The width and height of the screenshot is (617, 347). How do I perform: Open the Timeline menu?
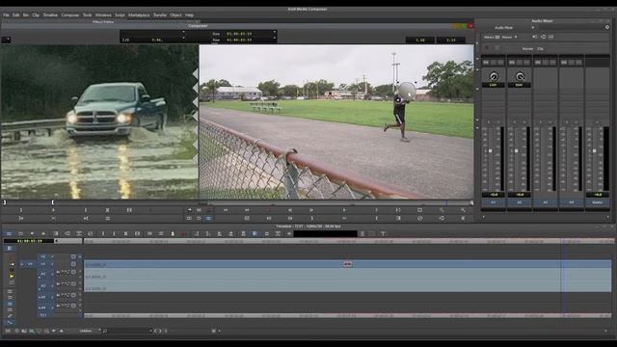(50, 15)
